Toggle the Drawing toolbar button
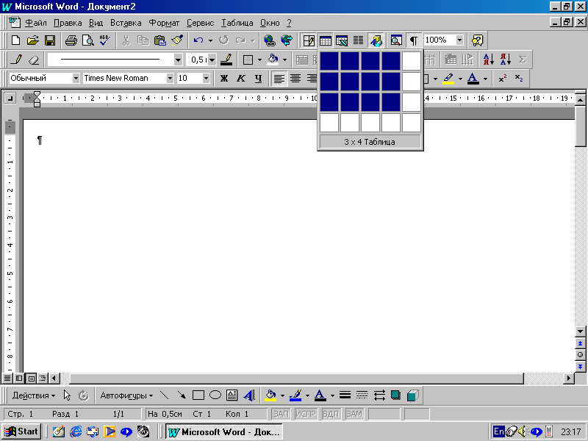Viewport: 588px width, 441px height. pyautogui.click(x=376, y=40)
